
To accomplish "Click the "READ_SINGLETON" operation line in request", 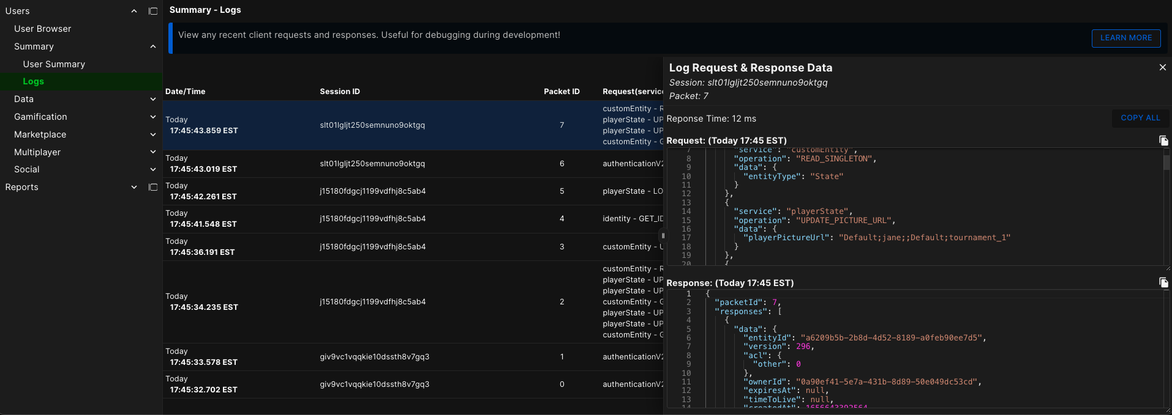I will point(805,159).
